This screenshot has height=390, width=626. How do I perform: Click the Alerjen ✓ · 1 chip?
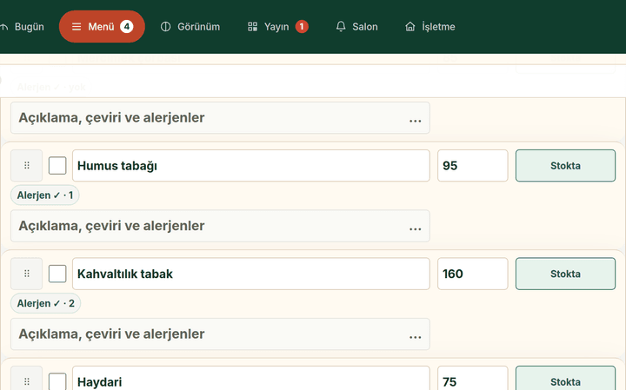[44, 195]
